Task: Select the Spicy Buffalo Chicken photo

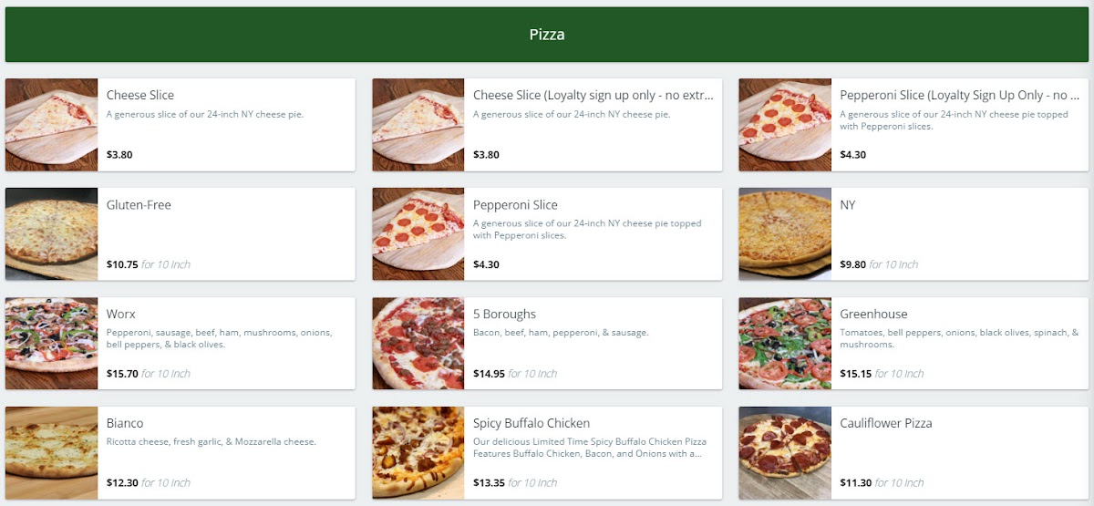Action: pos(418,453)
